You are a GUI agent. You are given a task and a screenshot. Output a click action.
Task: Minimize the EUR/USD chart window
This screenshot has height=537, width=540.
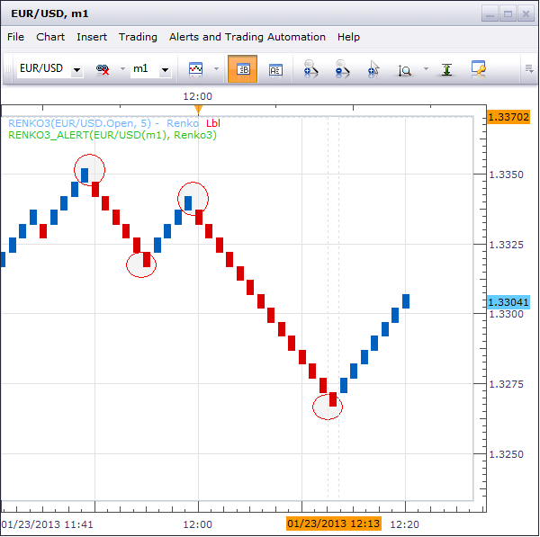pyautogui.click(x=490, y=14)
